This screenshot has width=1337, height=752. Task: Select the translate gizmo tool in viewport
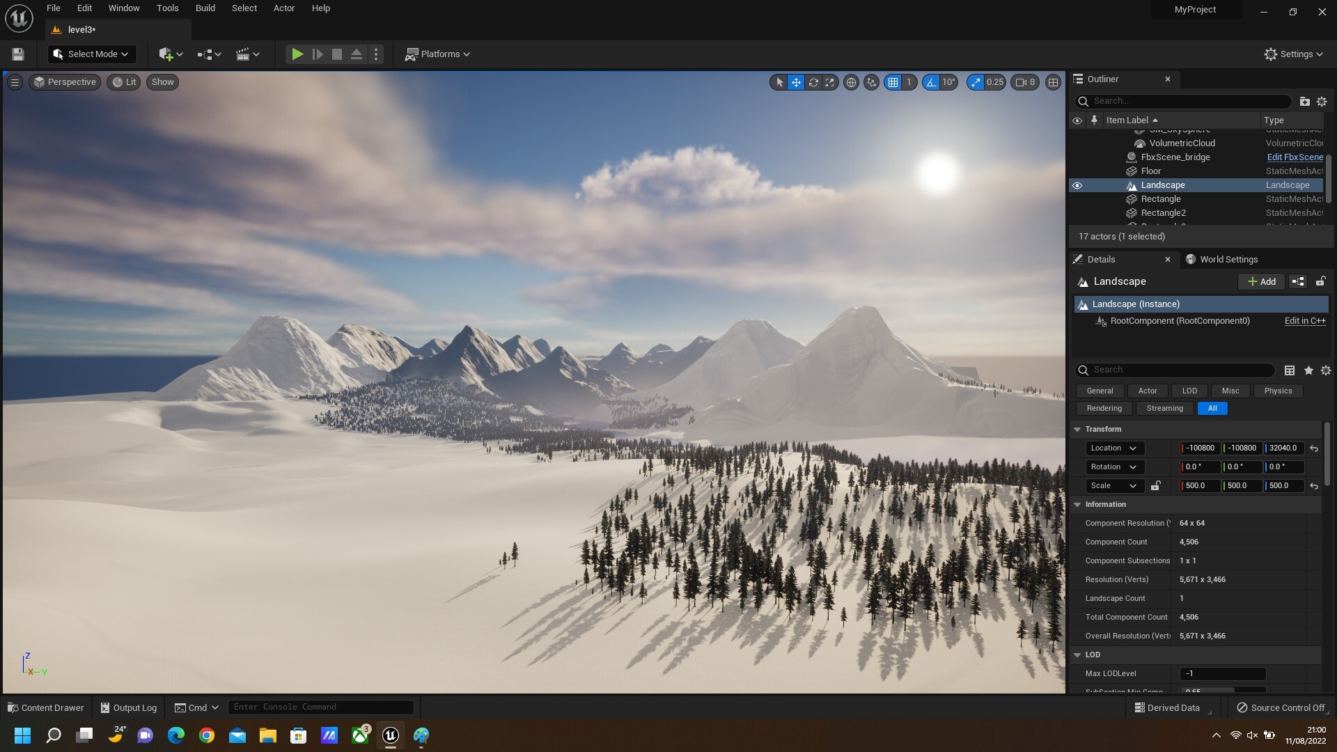pyautogui.click(x=796, y=82)
